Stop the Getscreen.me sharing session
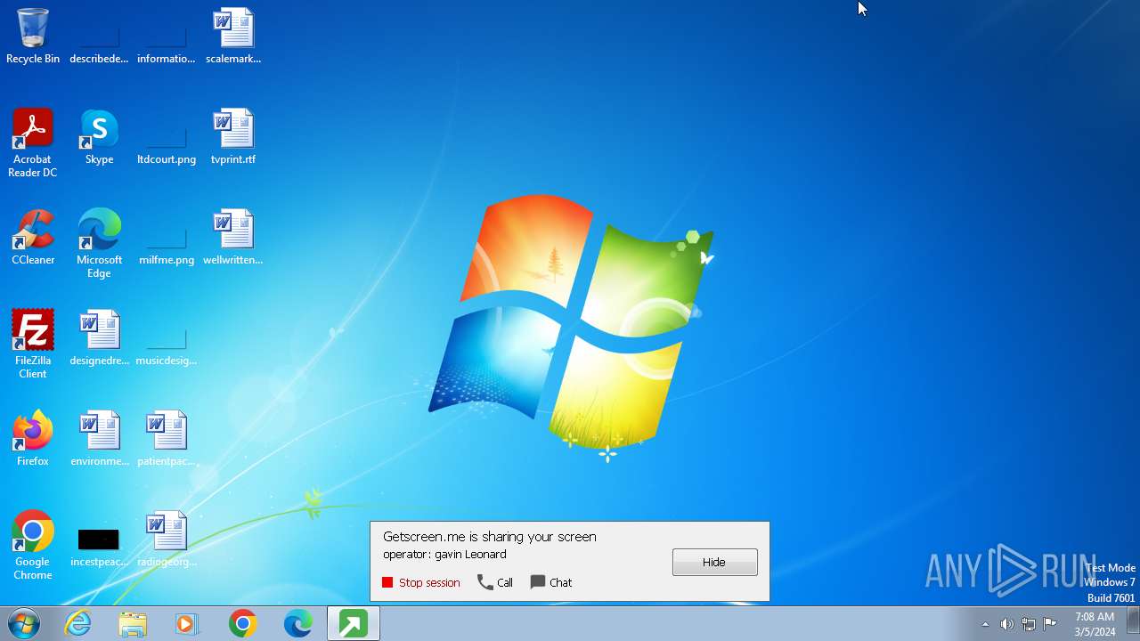 (421, 582)
